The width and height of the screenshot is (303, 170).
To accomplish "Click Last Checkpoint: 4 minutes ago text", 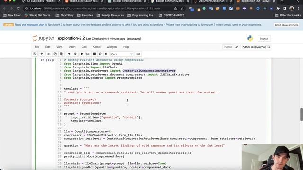I will coord(105,39).
